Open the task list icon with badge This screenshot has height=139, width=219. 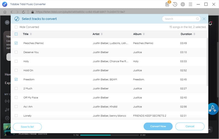[168, 4]
